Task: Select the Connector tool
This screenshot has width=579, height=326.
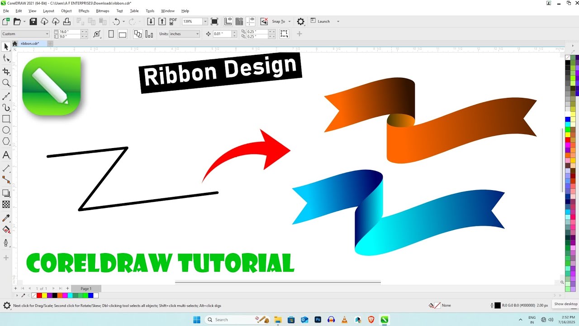Action: pos(6,180)
